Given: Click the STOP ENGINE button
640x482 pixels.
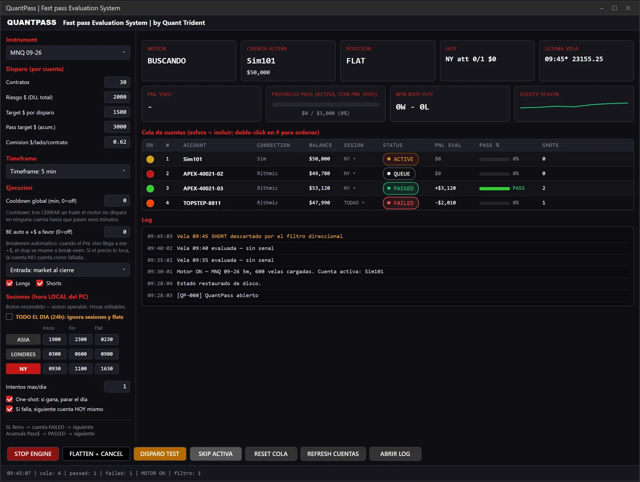Looking at the screenshot, I should pyautogui.click(x=33, y=454).
